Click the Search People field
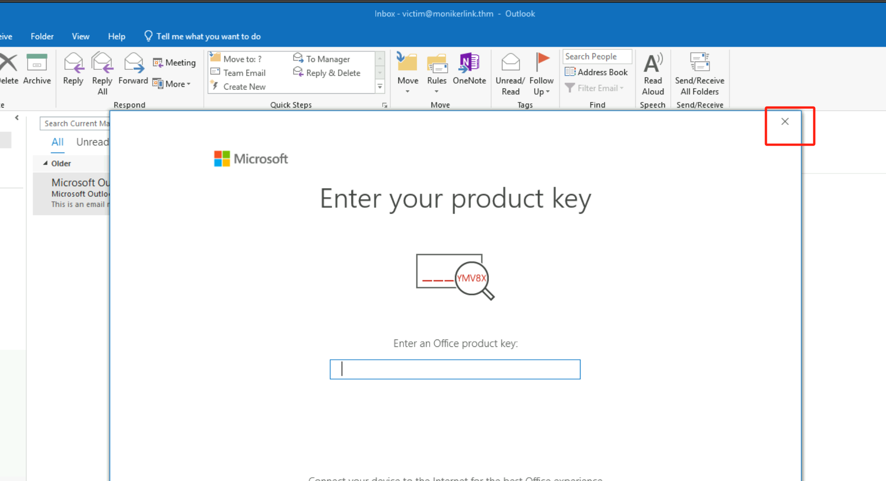The width and height of the screenshot is (886, 481). click(597, 57)
